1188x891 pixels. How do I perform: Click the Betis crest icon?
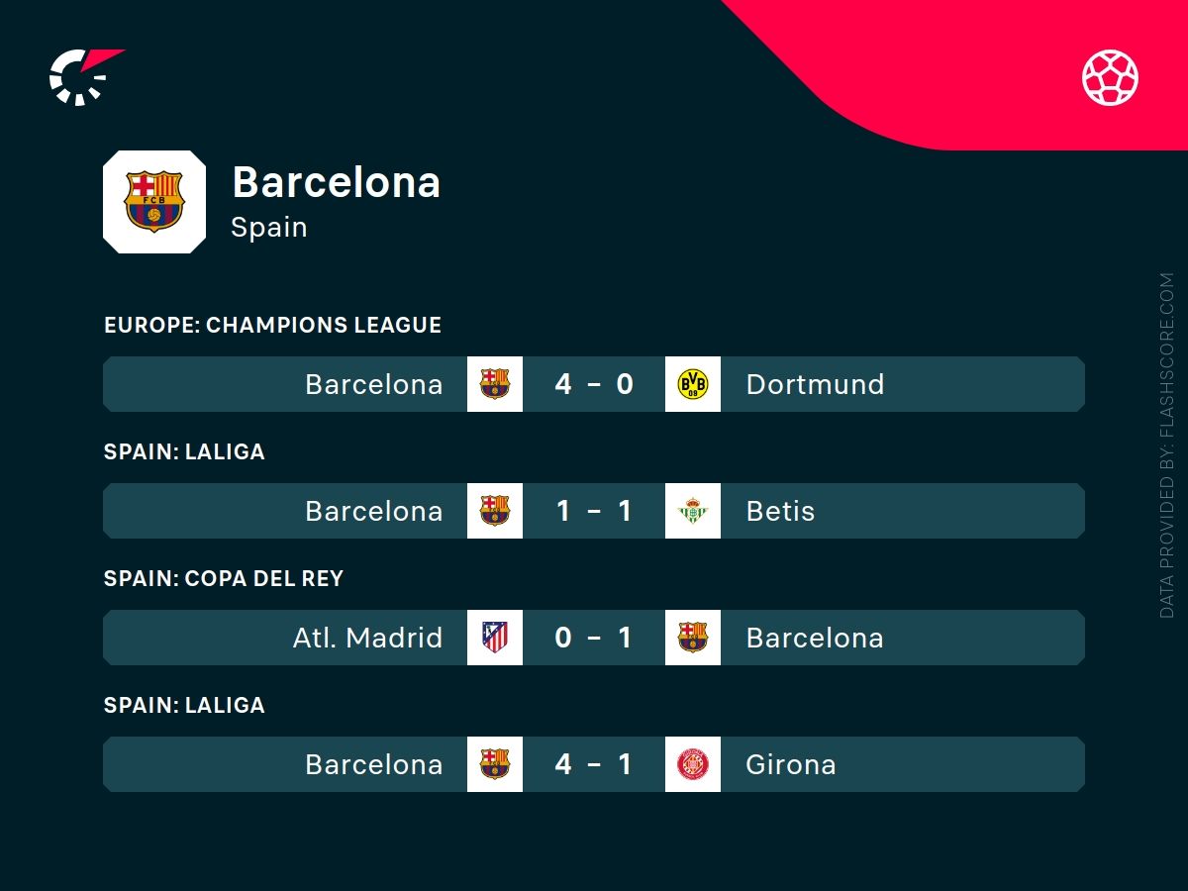[x=693, y=511]
